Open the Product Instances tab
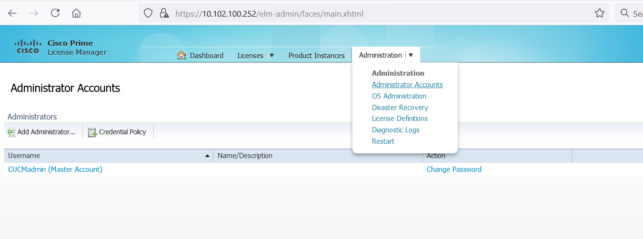Screen dimensions: 643x239 click(317, 55)
